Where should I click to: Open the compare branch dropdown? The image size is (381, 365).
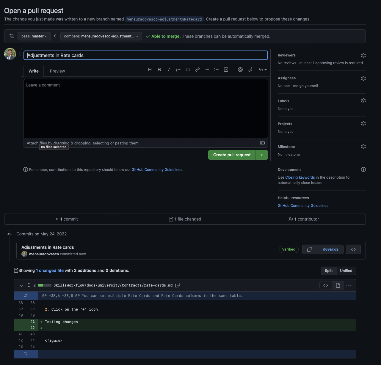101,36
